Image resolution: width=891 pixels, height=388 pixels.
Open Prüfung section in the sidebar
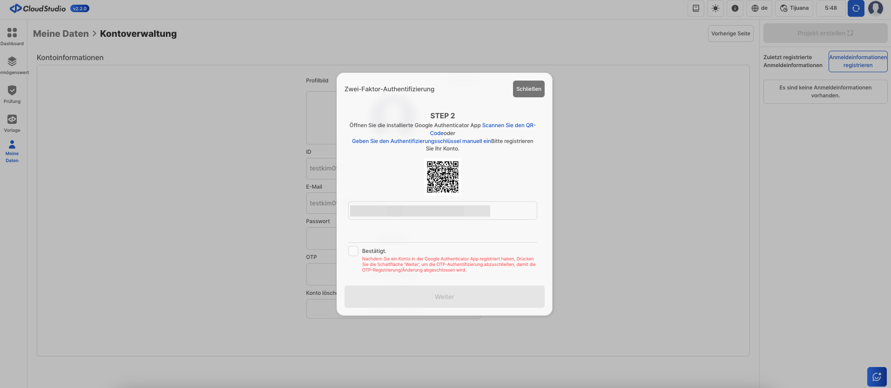tap(12, 94)
